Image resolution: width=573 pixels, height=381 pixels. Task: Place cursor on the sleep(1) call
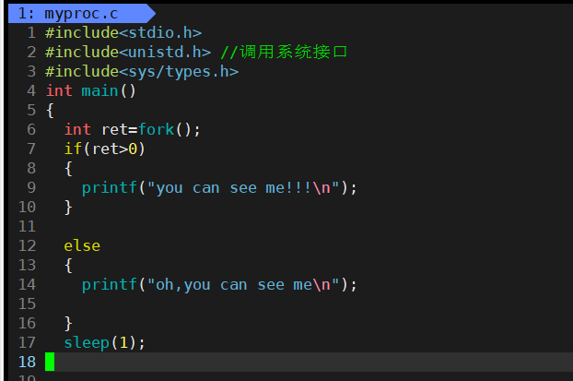tap(104, 342)
